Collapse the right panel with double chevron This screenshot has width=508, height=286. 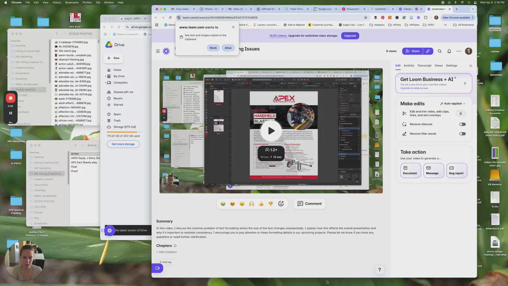point(471,66)
